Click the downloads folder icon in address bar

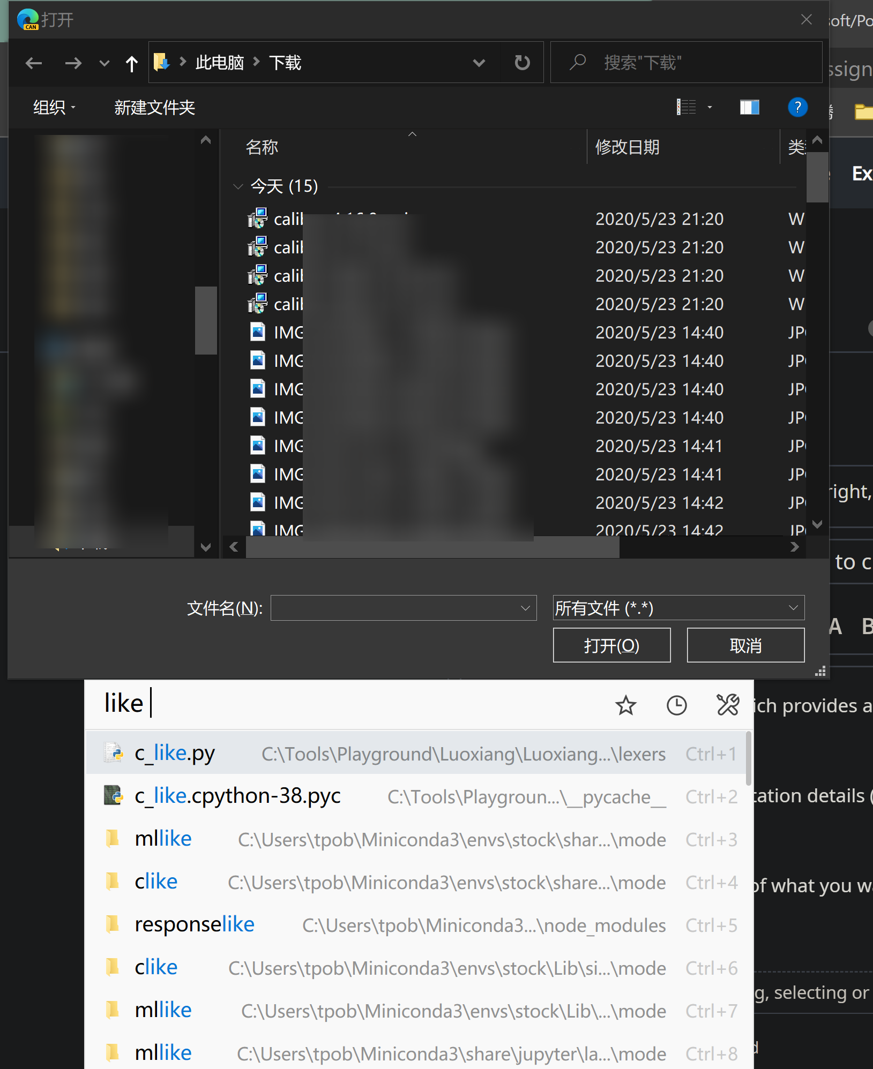tap(161, 62)
